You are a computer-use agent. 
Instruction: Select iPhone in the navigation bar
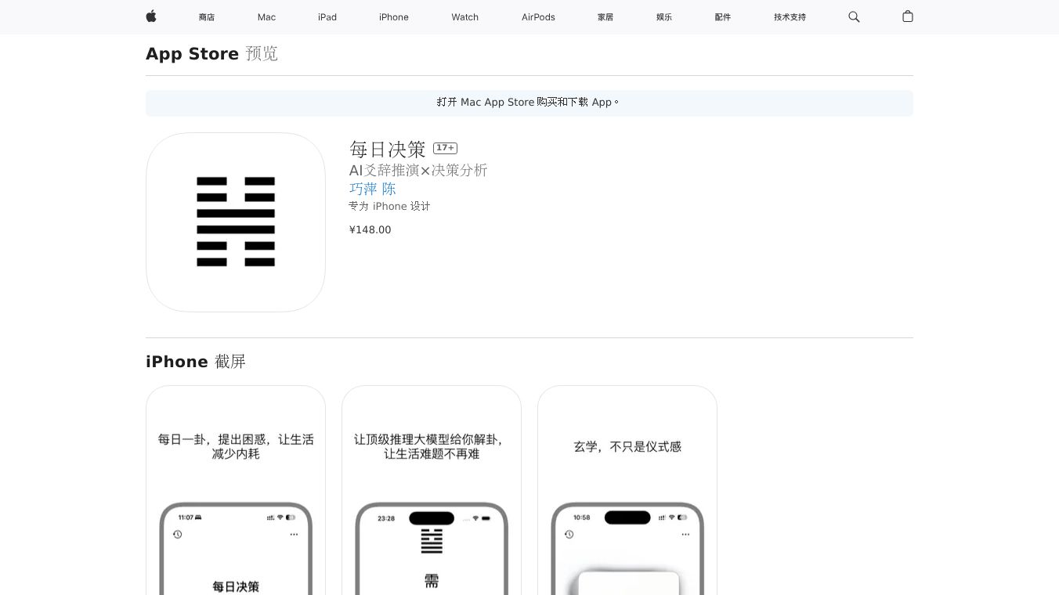coord(394,17)
